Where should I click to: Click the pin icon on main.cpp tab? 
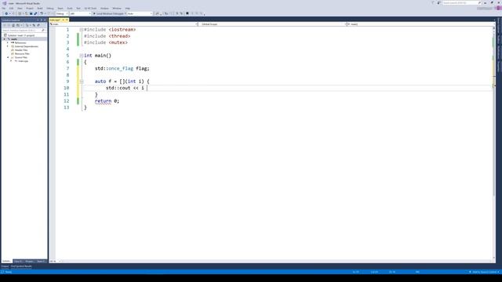(x=63, y=20)
